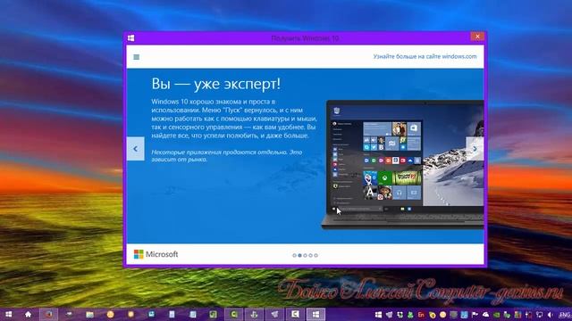Click the heading Вы — уже эксперт!

pos(216,84)
